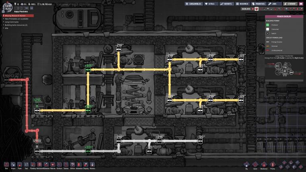Image resolution: width=306 pixels, height=172 pixels.
Task: Open New Printables are available notification
Action: coord(16,19)
